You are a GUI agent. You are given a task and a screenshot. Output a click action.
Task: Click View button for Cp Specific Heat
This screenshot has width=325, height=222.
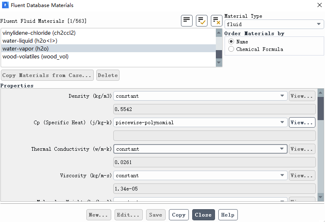pyautogui.click(x=302, y=123)
